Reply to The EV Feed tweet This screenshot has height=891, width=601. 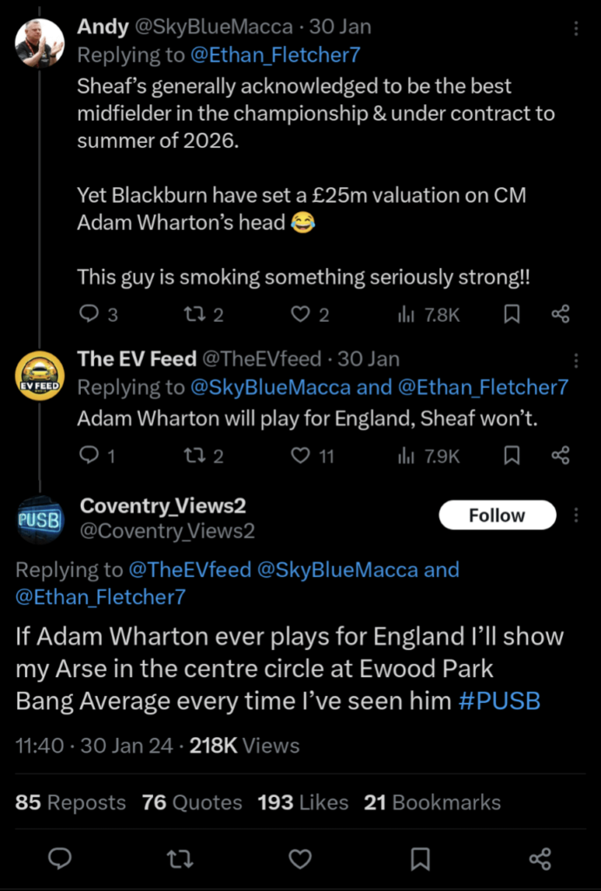(89, 455)
